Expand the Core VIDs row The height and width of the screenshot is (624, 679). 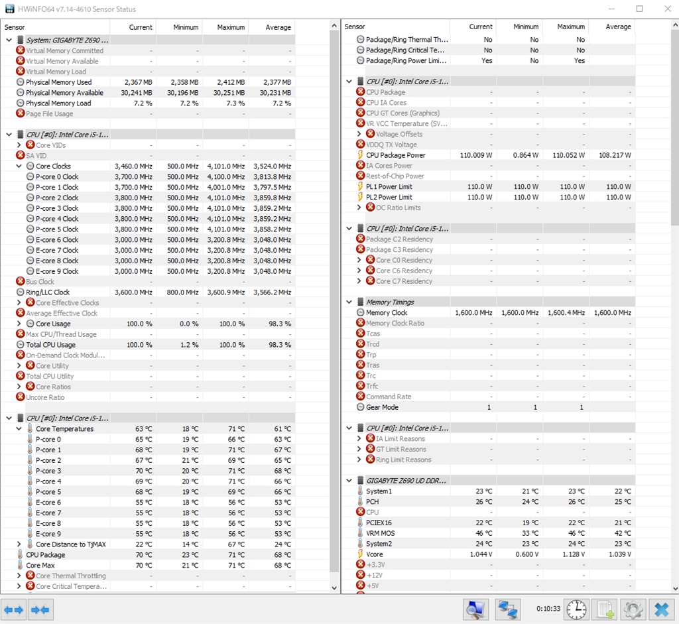coord(19,145)
